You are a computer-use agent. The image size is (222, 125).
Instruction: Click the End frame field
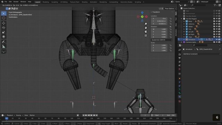171,115
